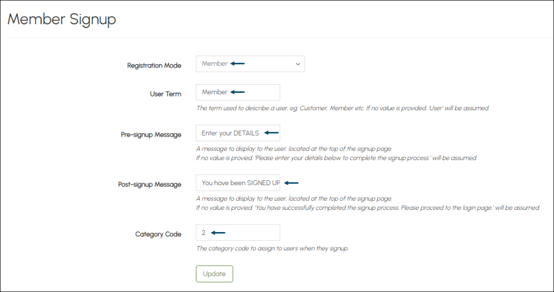
Task: Click the chevron arrow in Registration Mode
Action: [x=298, y=64]
